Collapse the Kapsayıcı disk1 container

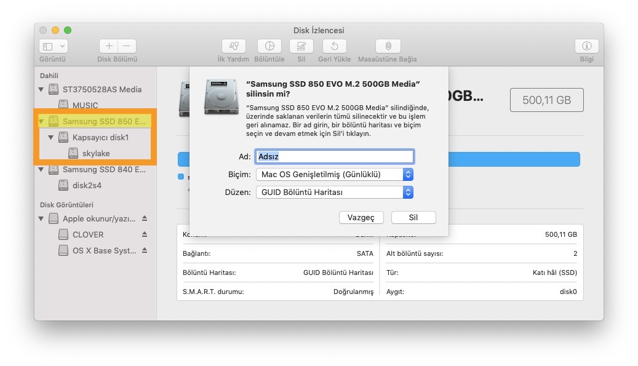click(51, 137)
